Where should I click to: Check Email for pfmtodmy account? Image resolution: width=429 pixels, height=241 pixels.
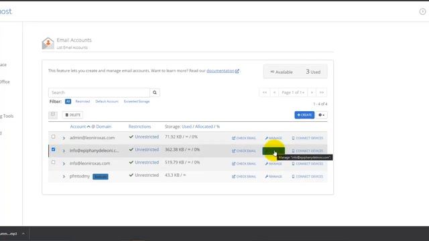click(244, 177)
